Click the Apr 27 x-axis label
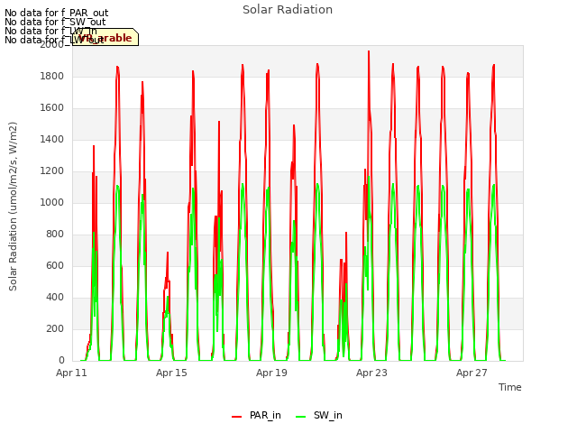Screen dimensions: 577x433 [472, 373]
